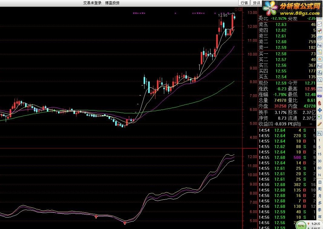
Task: Select the 5-minute period
Action: coord(319,147)
